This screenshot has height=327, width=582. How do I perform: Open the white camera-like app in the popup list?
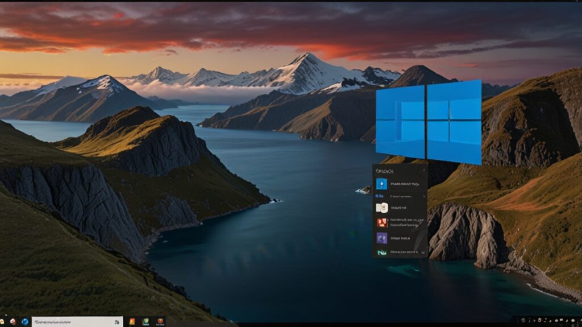click(x=381, y=208)
